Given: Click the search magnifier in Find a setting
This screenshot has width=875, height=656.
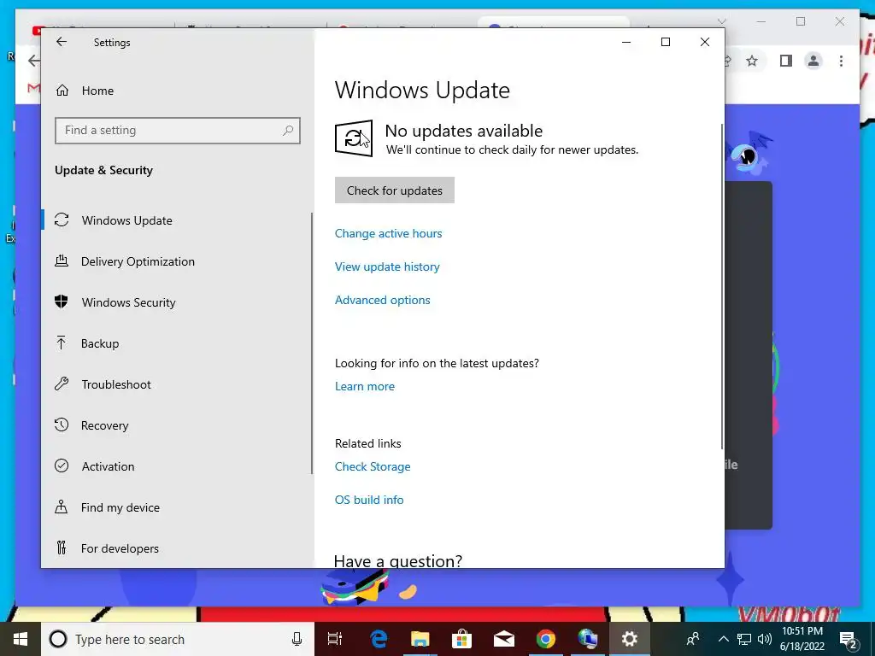Looking at the screenshot, I should [288, 131].
